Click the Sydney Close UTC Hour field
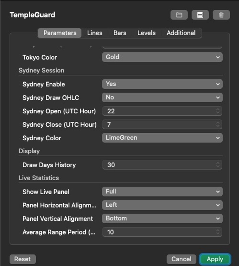This screenshot has width=239, height=266. (x=162, y=125)
